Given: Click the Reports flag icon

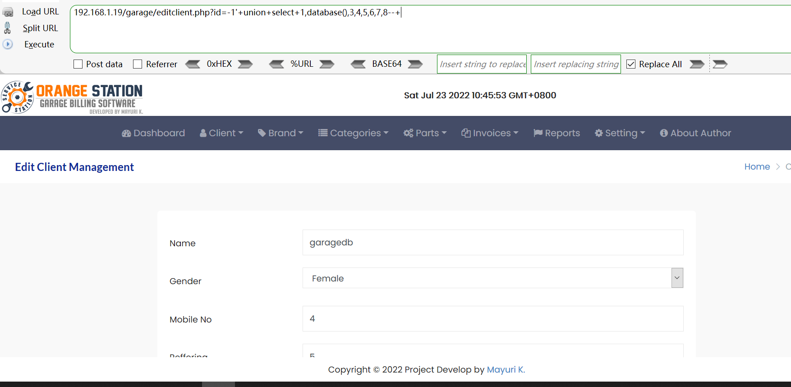Looking at the screenshot, I should (538, 133).
